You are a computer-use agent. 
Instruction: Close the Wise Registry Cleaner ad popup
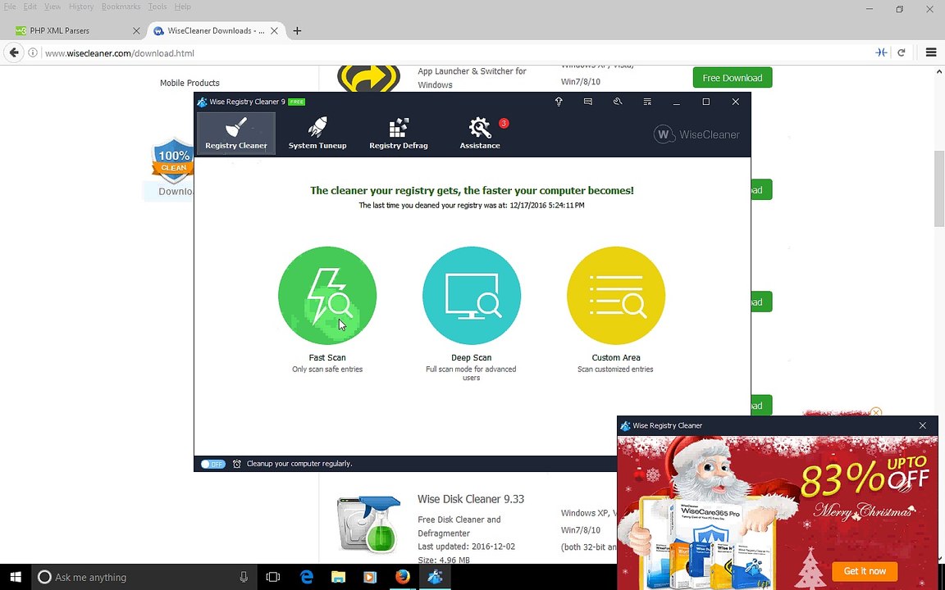coord(922,425)
